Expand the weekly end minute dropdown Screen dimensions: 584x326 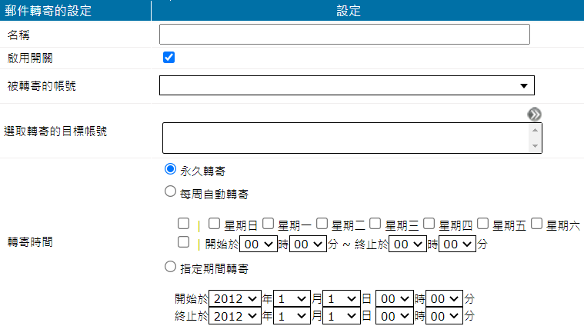[x=457, y=244]
